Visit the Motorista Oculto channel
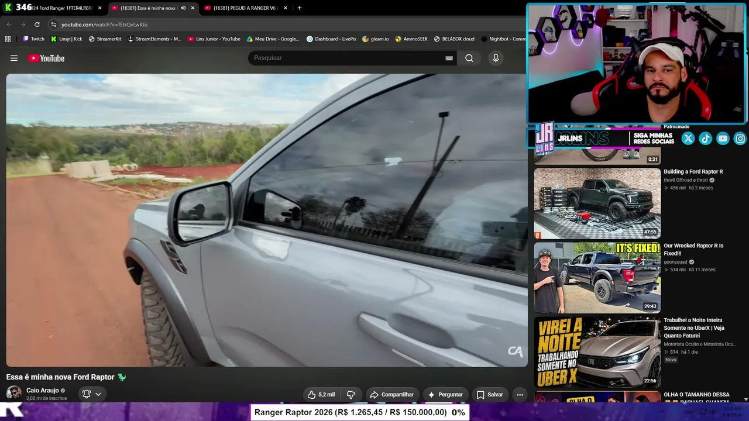The width and height of the screenshot is (749, 421). coord(700,344)
